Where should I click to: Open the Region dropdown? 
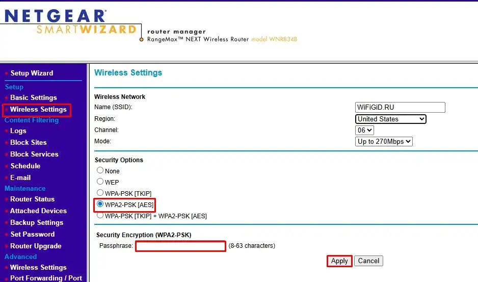pyautogui.click(x=390, y=119)
